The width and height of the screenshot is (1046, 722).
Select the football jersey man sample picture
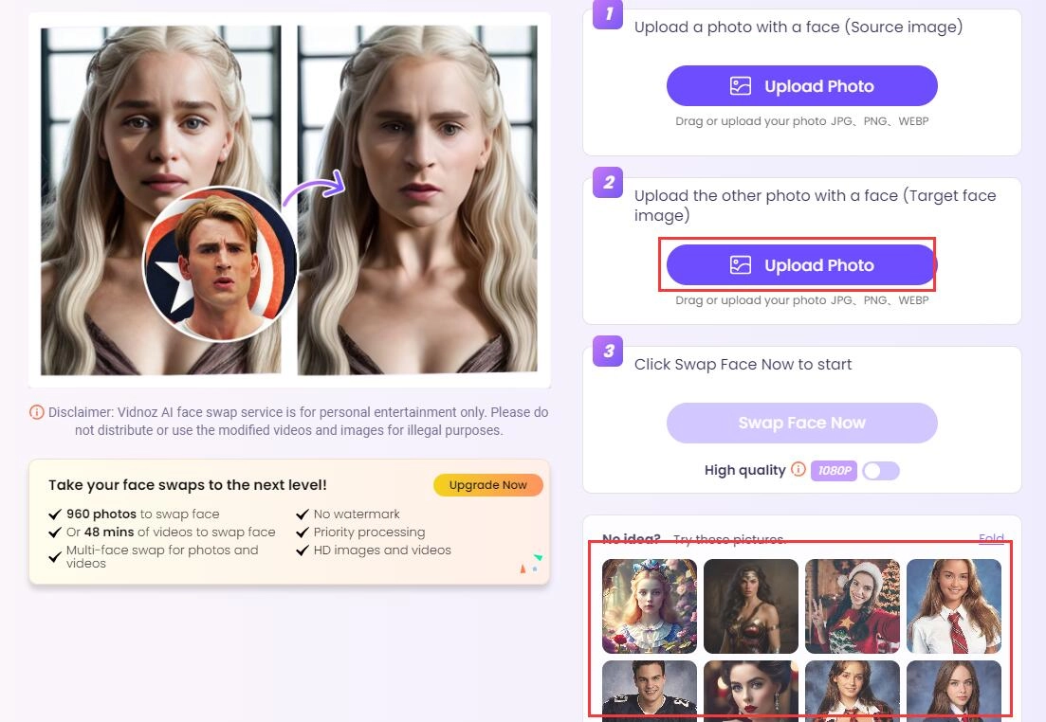pyautogui.click(x=649, y=691)
